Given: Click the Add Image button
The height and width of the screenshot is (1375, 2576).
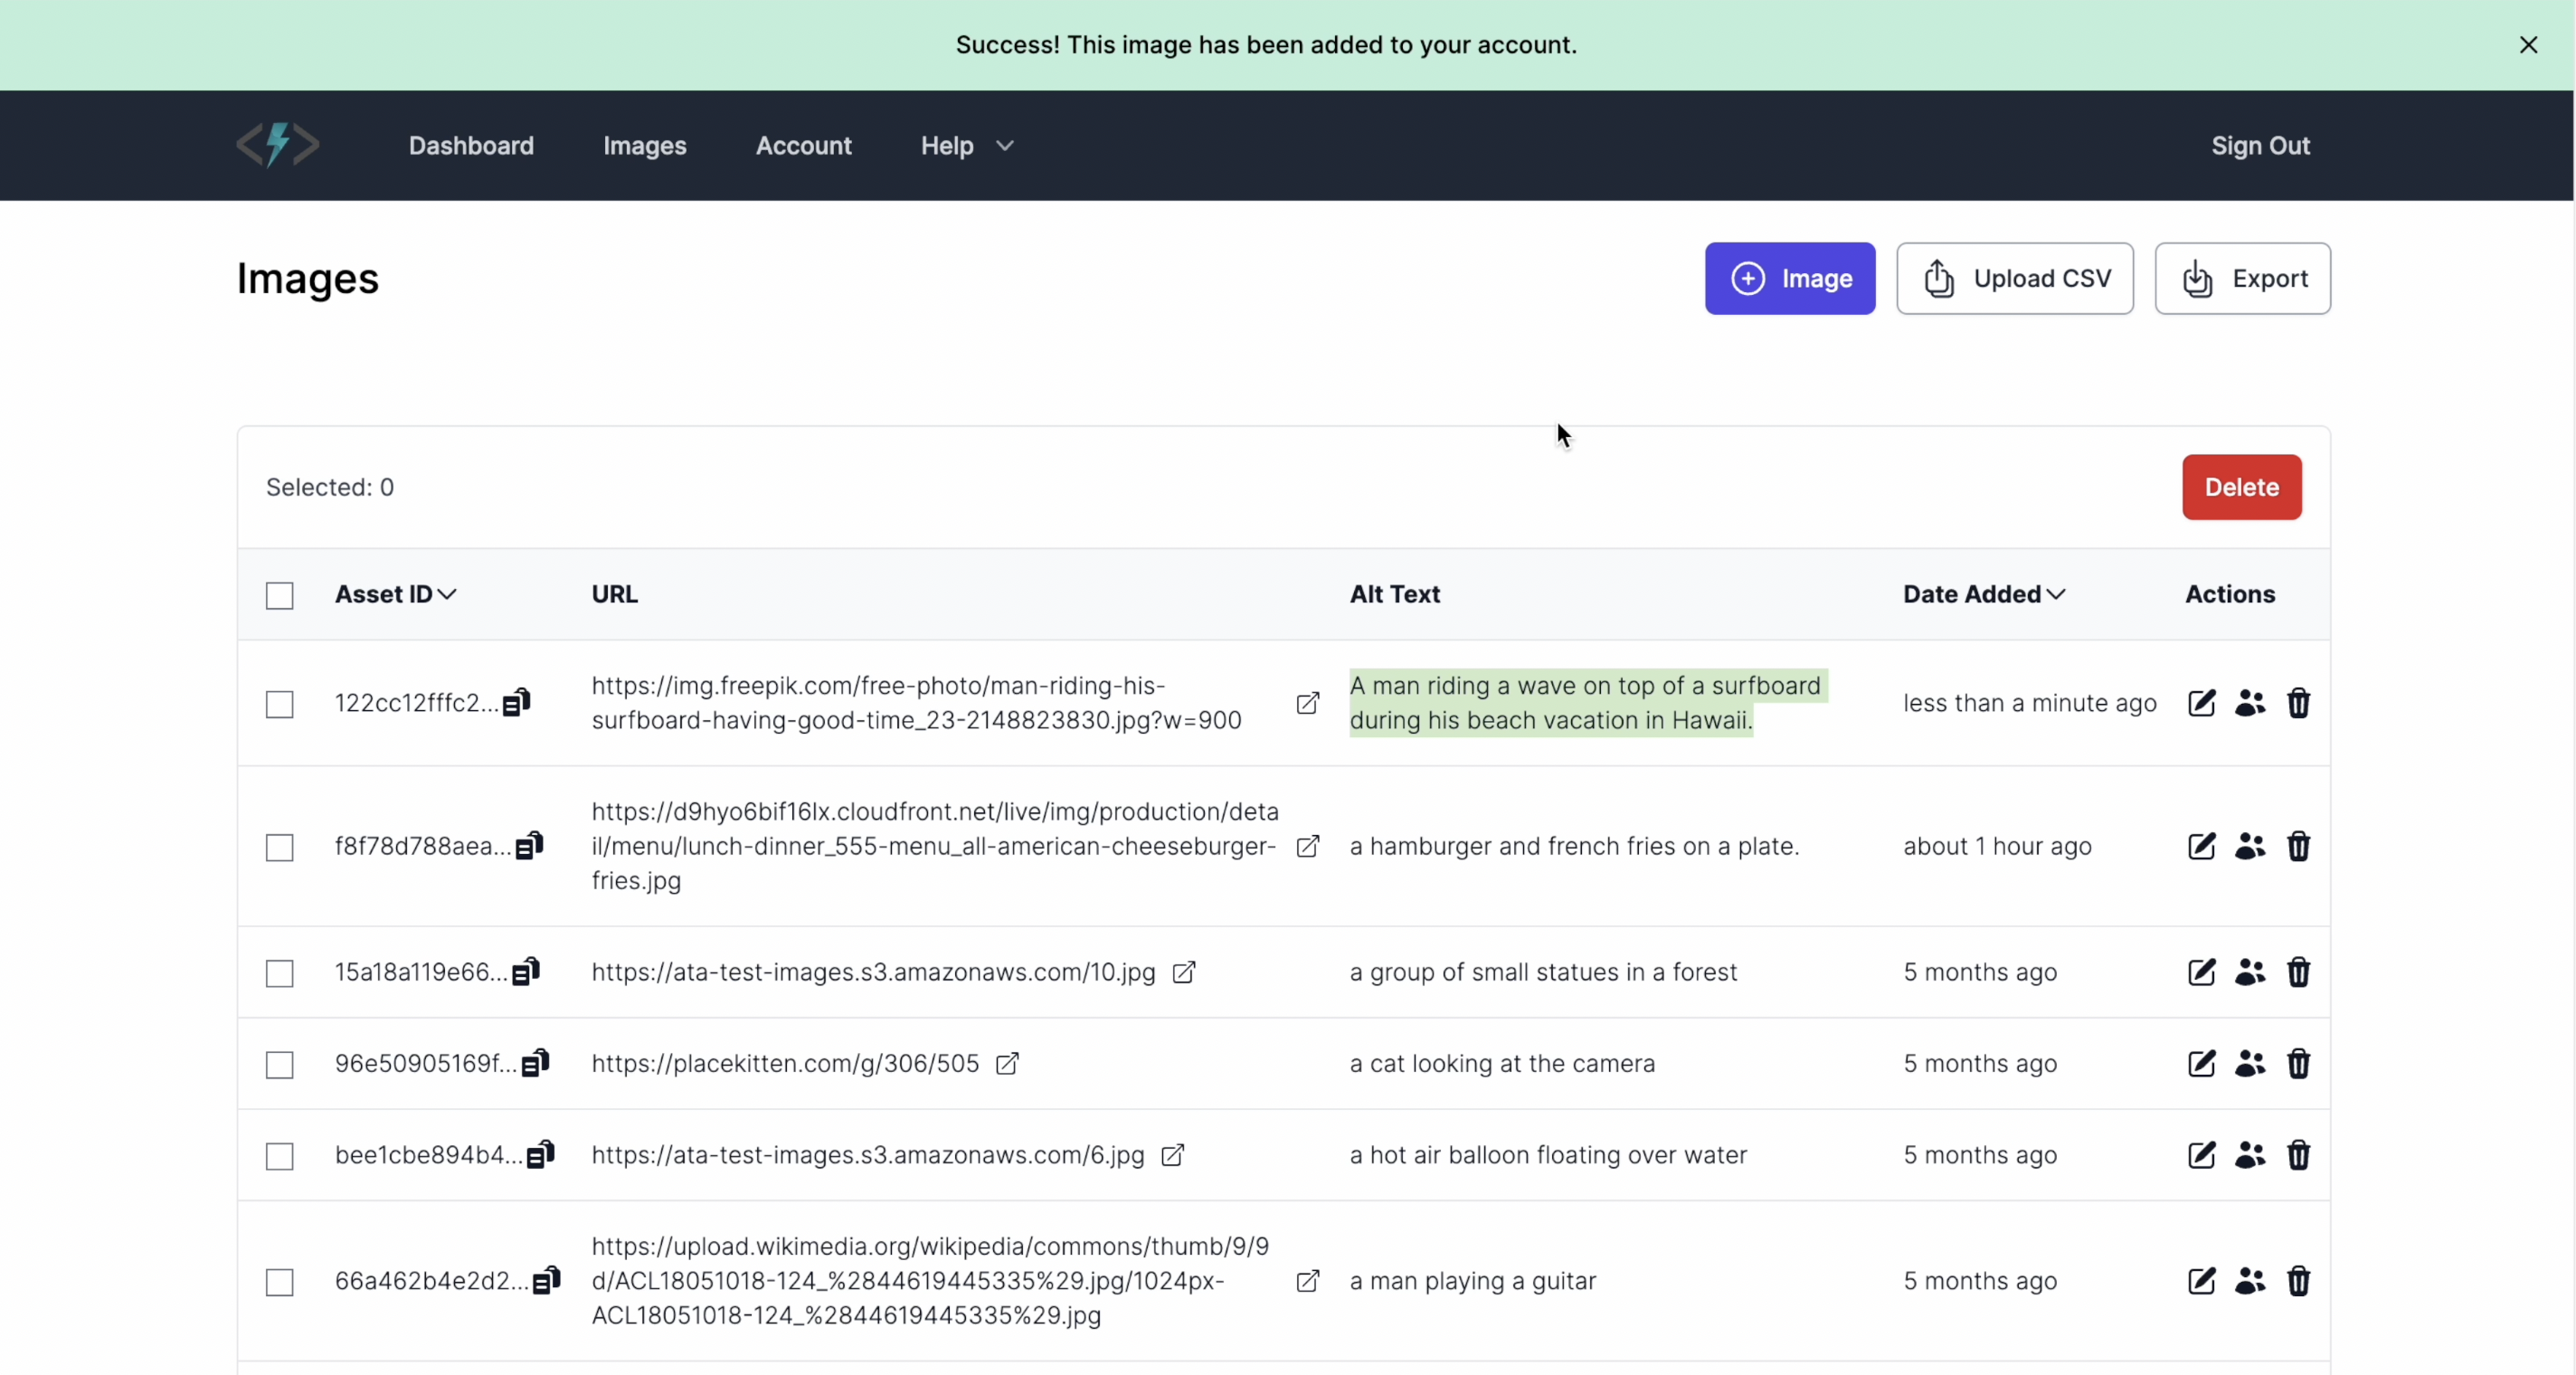Looking at the screenshot, I should pos(1789,278).
